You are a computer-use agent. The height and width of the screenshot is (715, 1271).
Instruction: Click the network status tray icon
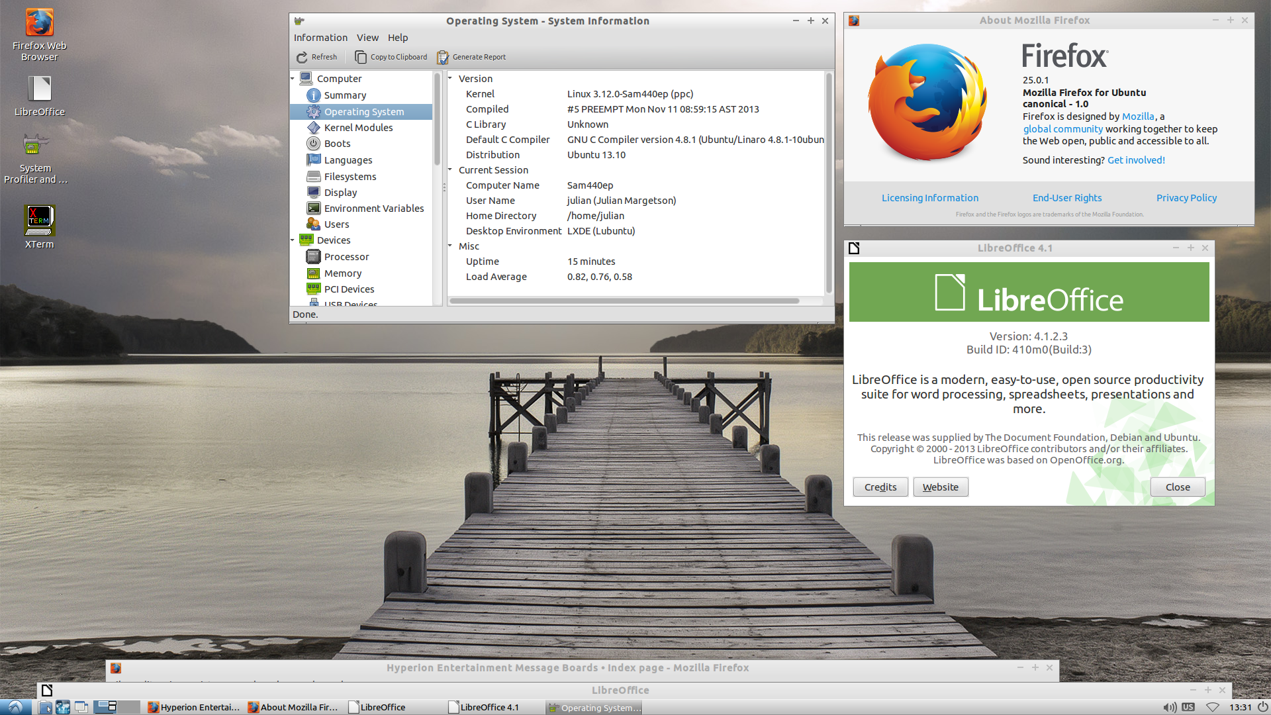pyautogui.click(x=1212, y=707)
